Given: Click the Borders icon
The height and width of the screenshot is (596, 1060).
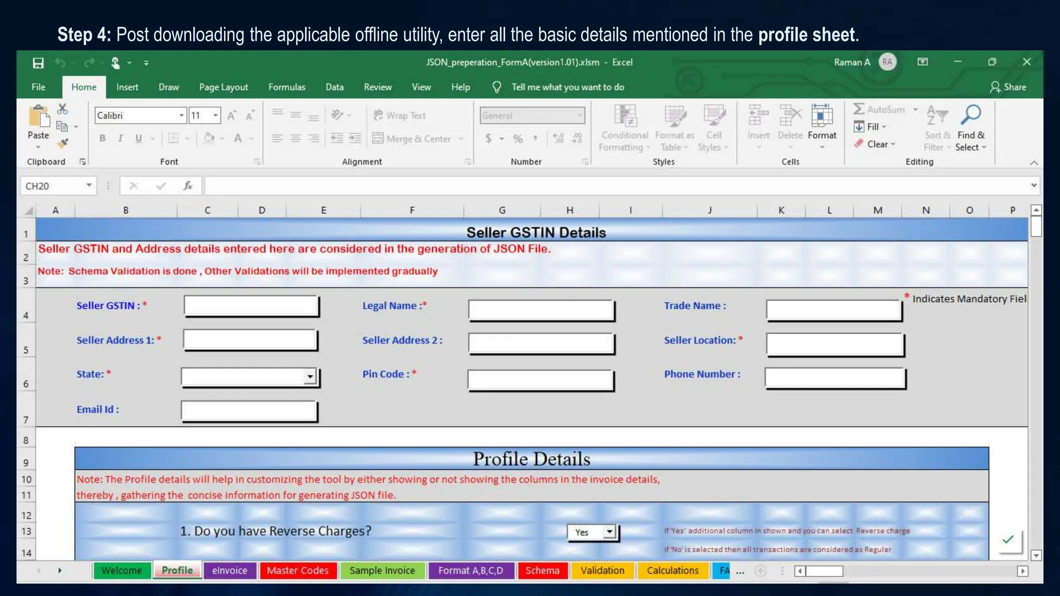Looking at the screenshot, I should pyautogui.click(x=173, y=138).
